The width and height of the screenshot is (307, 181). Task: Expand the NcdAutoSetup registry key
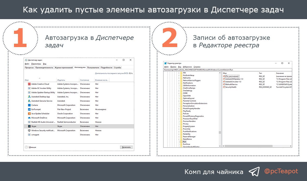coord(179,76)
